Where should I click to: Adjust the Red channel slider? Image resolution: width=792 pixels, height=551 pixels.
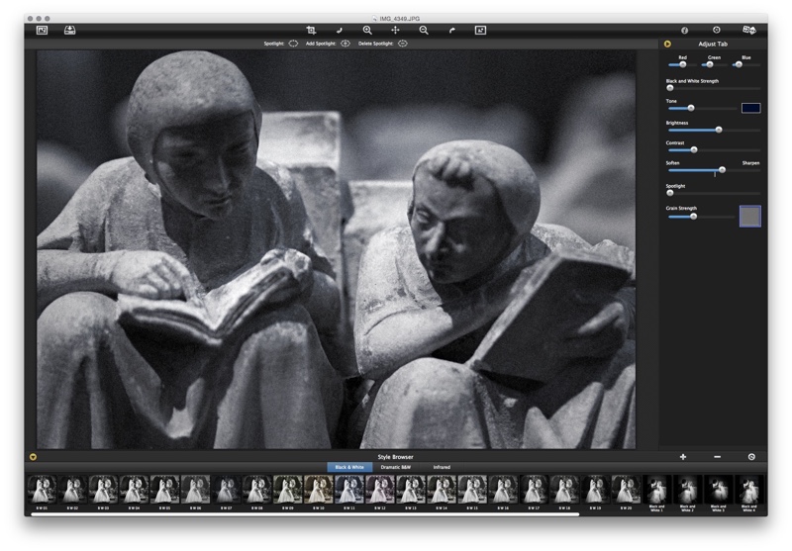[682, 64]
